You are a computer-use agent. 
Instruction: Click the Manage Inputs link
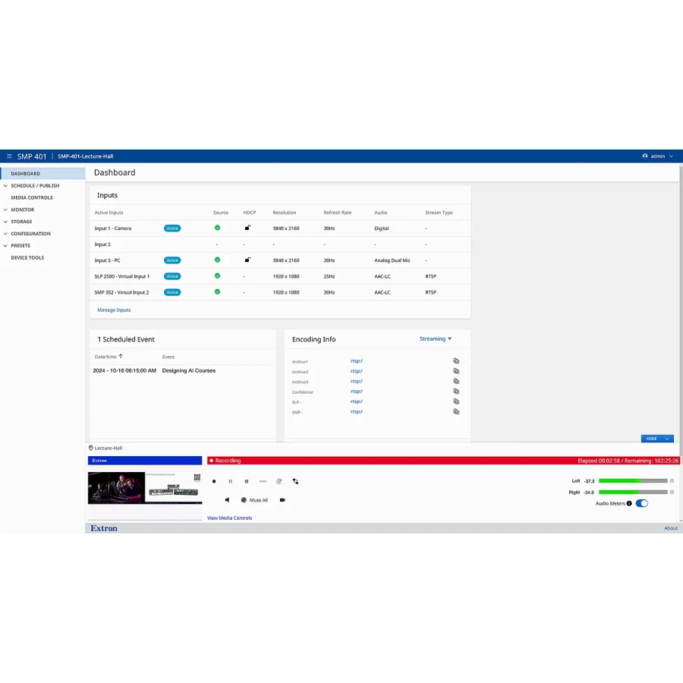pos(114,310)
